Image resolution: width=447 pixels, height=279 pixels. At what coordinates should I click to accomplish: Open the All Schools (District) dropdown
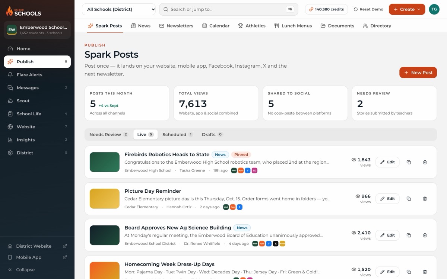pos(119,9)
